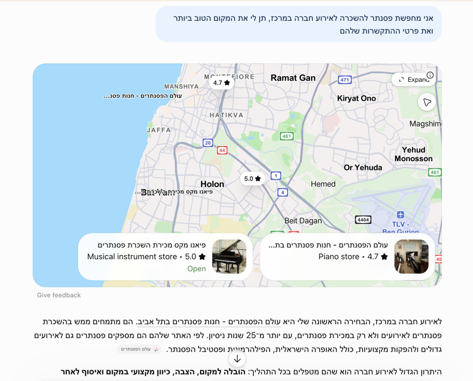
Task: Click the Beit Dagan map label
Action: (x=303, y=221)
